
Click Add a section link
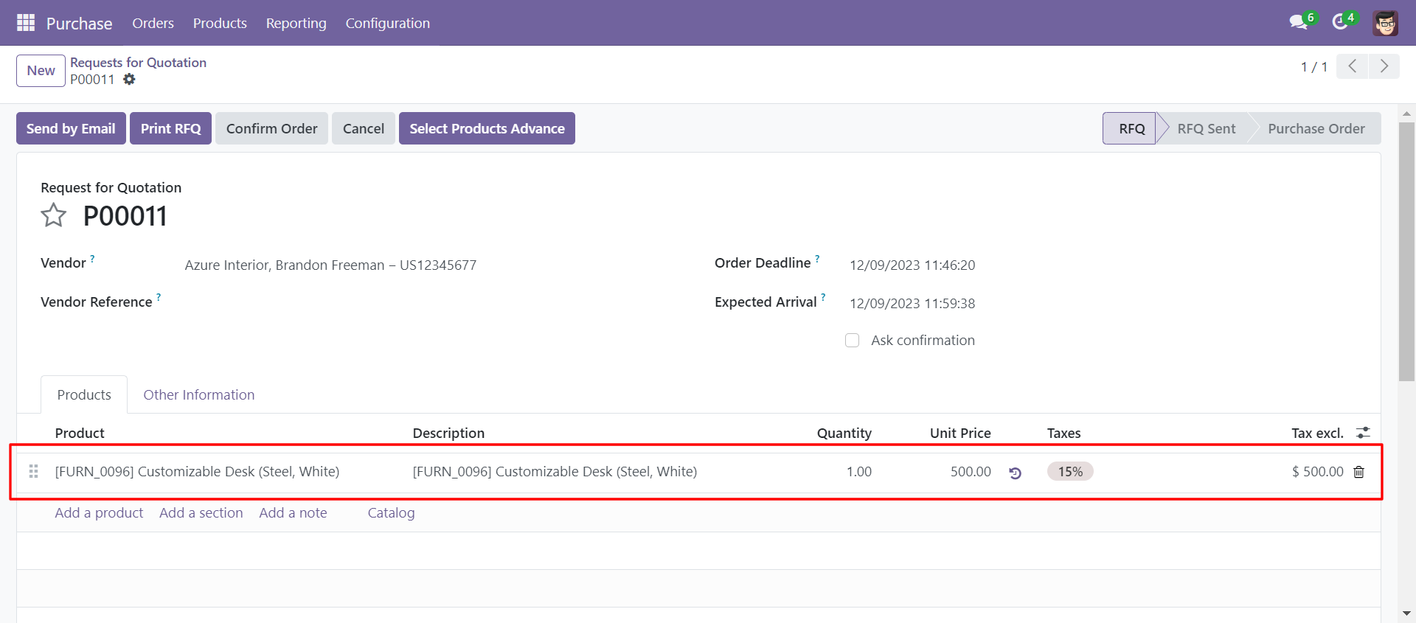pos(201,512)
